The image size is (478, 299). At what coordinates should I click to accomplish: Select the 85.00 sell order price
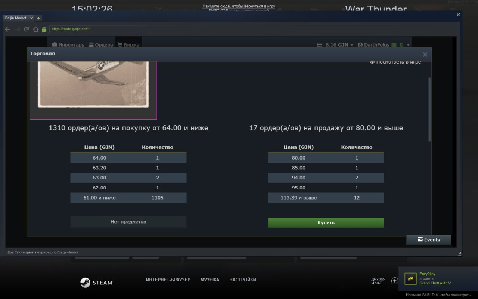299,168
